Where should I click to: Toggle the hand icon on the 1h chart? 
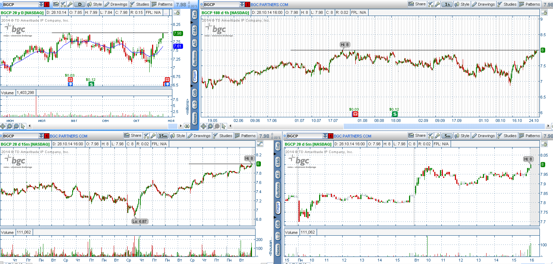pos(544,13)
